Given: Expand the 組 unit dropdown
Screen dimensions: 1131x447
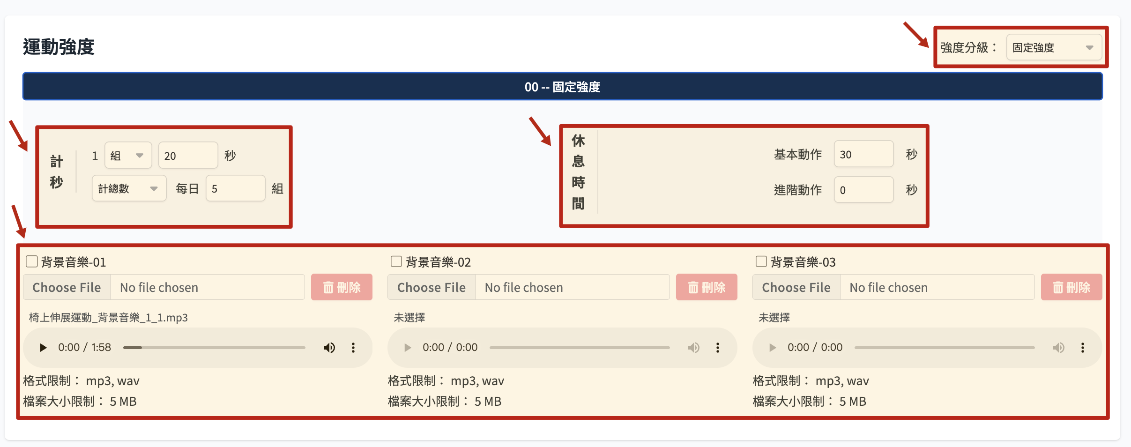Looking at the screenshot, I should click(x=128, y=156).
